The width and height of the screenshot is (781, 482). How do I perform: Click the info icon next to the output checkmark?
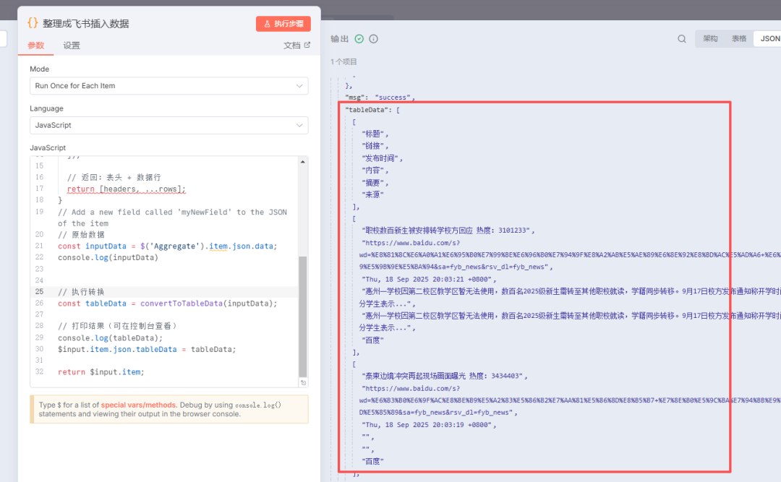(372, 39)
